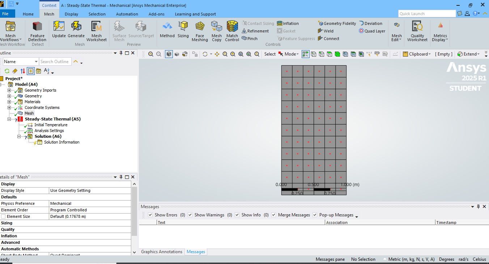Click the Sizing category header in Details
489x264 pixels.
(x=65, y=223)
